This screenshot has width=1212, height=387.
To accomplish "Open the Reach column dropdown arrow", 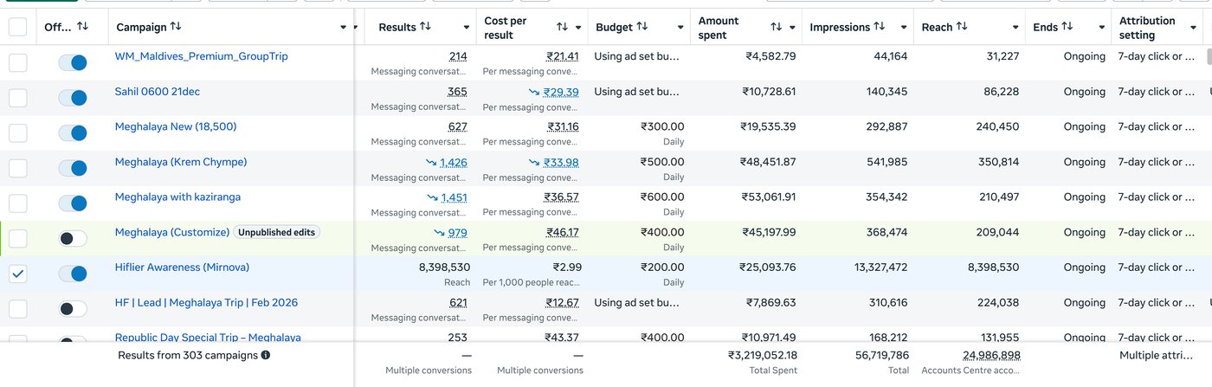I will tap(1015, 28).
